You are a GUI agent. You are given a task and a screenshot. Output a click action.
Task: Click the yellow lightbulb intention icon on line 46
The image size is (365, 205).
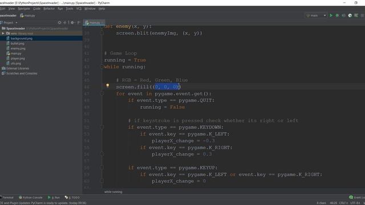point(108,85)
